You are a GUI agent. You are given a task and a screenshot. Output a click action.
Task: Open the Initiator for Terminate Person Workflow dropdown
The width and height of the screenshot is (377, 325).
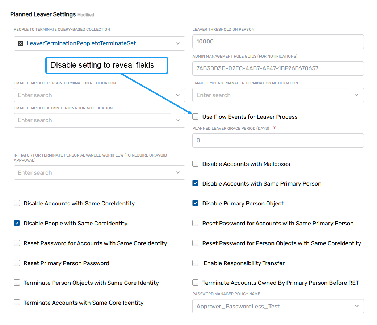(x=178, y=172)
